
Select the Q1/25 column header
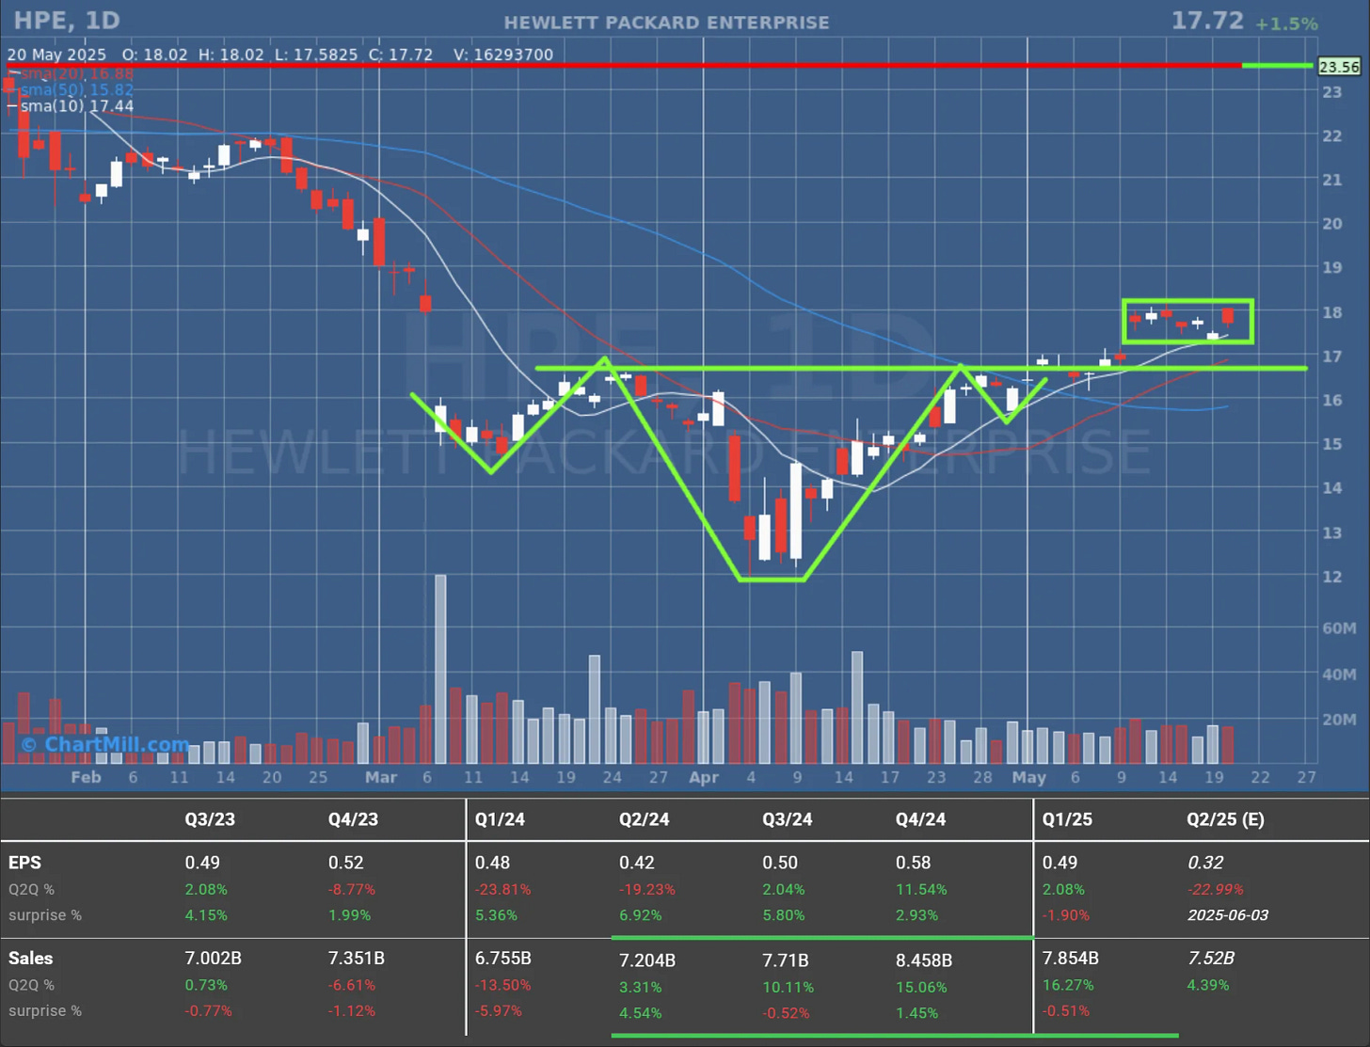pyautogui.click(x=1067, y=819)
